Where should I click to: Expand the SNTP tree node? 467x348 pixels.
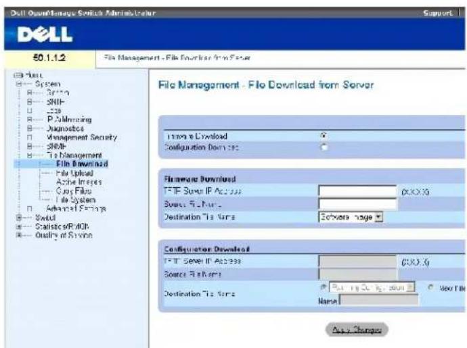coord(30,102)
